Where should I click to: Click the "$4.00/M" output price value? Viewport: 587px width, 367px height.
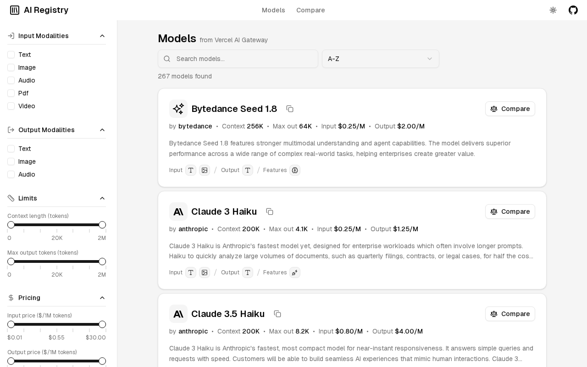point(409,331)
